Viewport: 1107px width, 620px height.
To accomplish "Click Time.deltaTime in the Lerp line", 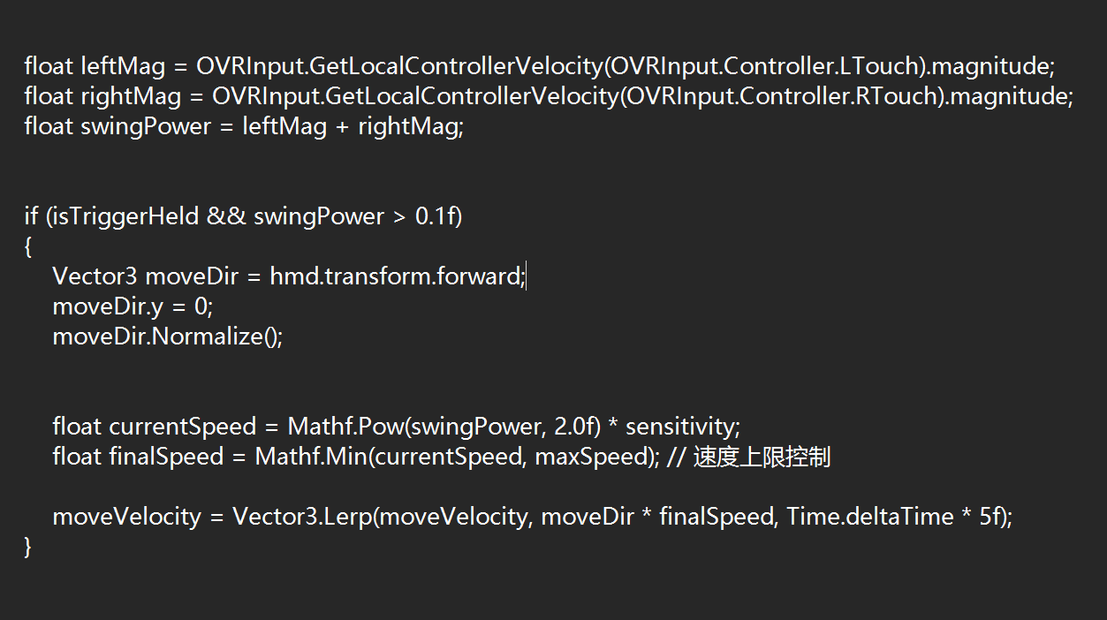I will 870,517.
